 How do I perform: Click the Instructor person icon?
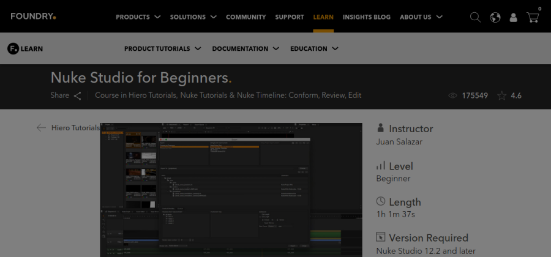(380, 128)
